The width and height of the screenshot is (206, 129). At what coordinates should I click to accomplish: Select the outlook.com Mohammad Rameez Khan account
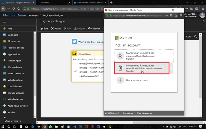[144, 56]
